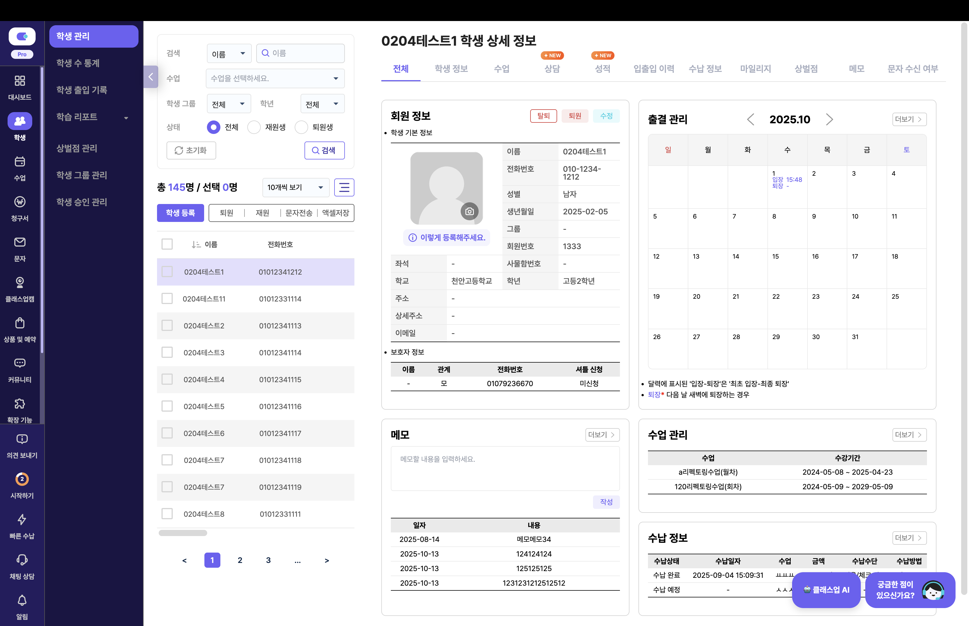Image resolution: width=969 pixels, height=626 pixels.
Task: Click the horizontal scrollbar under student list
Action: 183,533
